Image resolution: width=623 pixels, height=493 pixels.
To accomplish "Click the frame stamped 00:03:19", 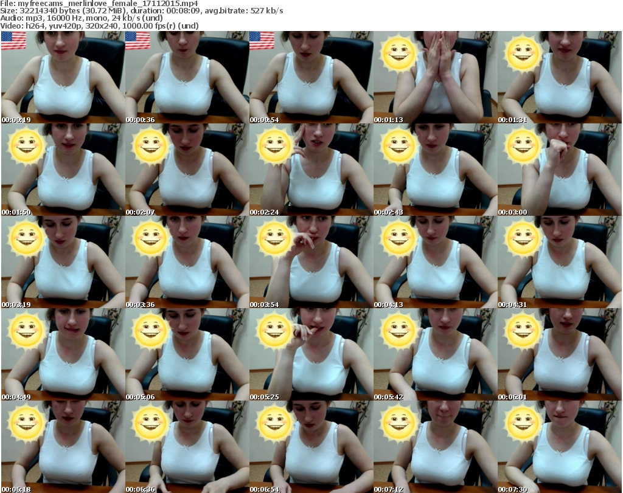I will point(63,263).
